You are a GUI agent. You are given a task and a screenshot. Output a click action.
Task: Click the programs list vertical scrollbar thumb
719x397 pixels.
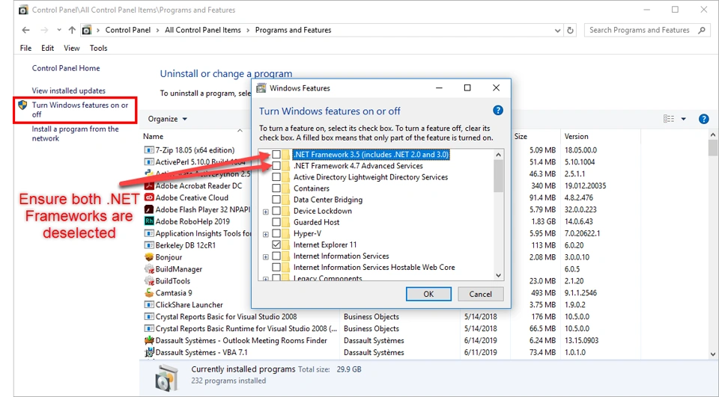(x=712, y=148)
